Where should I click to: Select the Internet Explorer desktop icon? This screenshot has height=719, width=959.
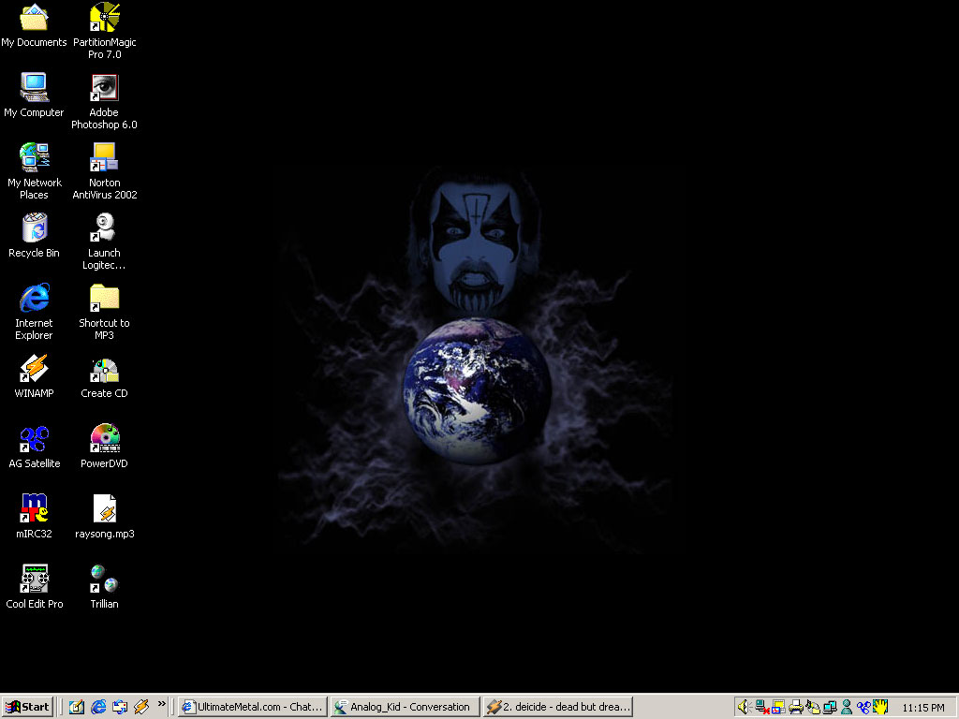click(35, 312)
